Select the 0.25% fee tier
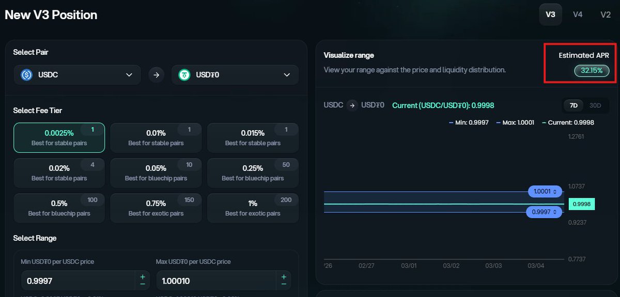 click(x=253, y=173)
